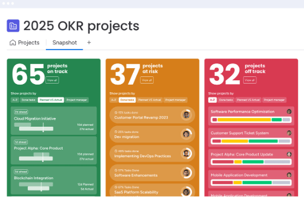This screenshot has width=304, height=202.
Task: Click Software Performance Optimization status bar
Action: [251, 120]
